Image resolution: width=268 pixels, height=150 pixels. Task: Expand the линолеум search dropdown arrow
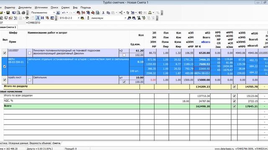[125, 18]
